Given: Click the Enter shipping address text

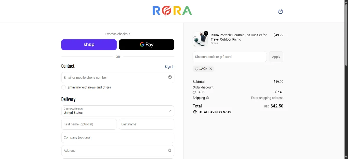Looking at the screenshot, I should click(267, 98).
